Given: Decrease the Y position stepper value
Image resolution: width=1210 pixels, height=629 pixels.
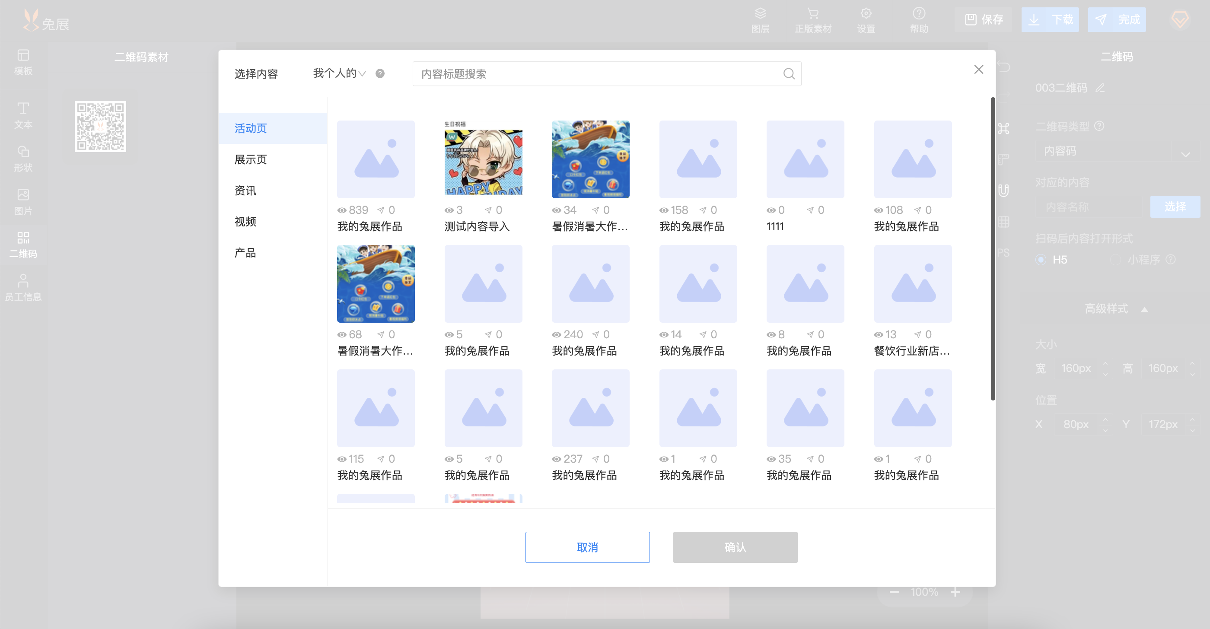Looking at the screenshot, I should 1192,429.
